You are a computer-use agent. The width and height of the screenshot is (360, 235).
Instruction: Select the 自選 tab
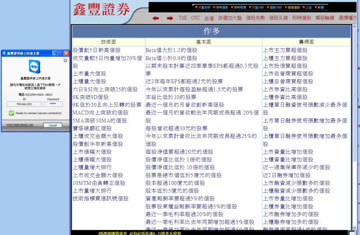pos(209,18)
